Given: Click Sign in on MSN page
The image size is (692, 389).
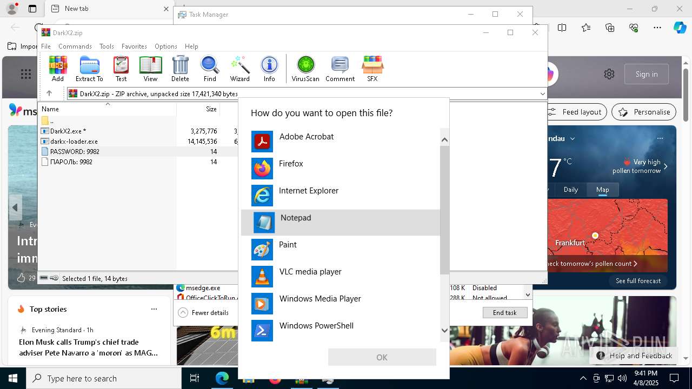Looking at the screenshot, I should pos(647,74).
